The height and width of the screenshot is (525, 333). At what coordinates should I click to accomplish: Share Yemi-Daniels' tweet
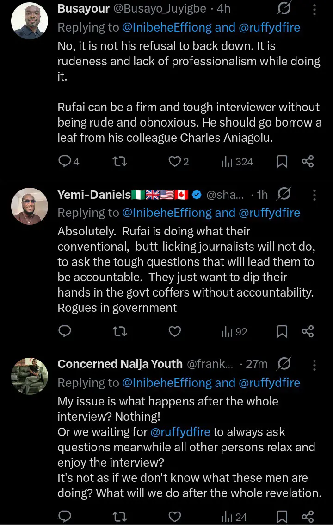308,331
